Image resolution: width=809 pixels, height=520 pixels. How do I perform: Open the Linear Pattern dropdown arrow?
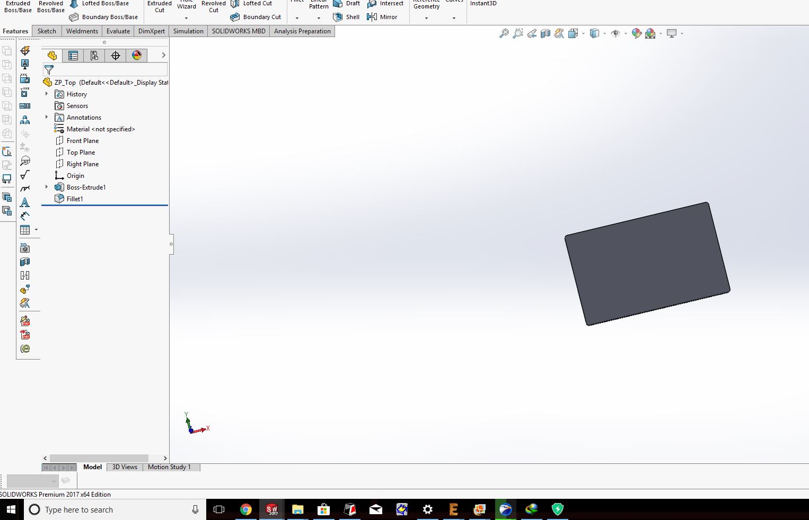pos(319,18)
